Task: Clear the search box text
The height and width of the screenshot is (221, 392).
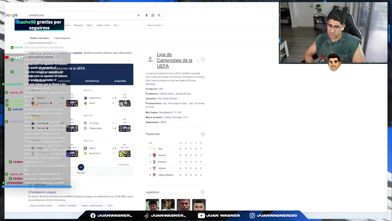Action: 138,15
